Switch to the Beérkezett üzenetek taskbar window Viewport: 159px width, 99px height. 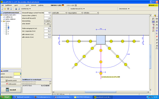(x=23, y=97)
